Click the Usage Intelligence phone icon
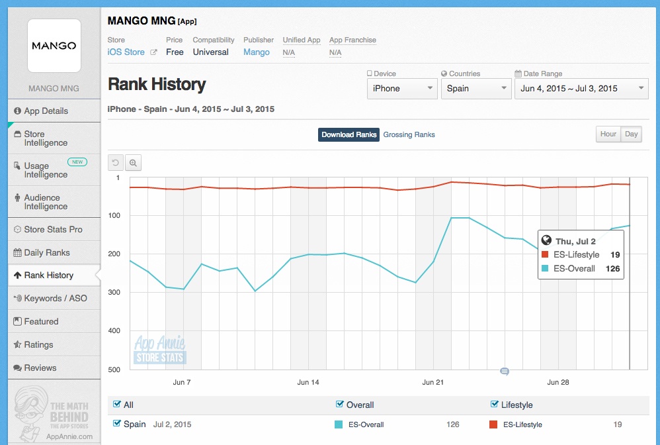Image resolution: width=660 pixels, height=445 pixels. [17, 166]
